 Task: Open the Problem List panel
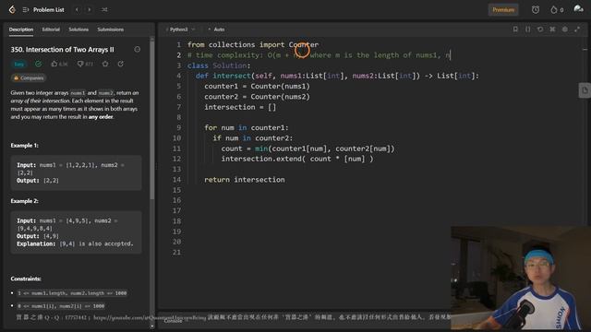(44, 10)
